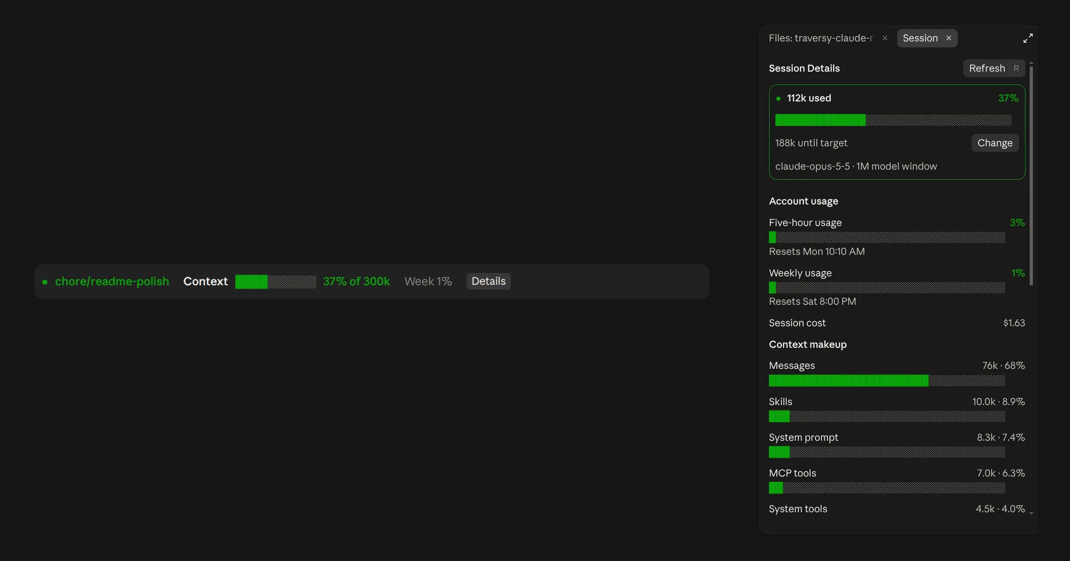1070x561 pixels.
Task: Open the Files: traversy-claude tab
Action: point(821,38)
